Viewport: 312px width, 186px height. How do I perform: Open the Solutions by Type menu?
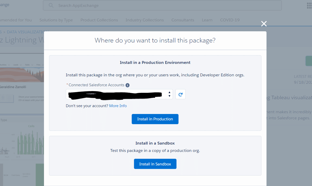coord(56,20)
